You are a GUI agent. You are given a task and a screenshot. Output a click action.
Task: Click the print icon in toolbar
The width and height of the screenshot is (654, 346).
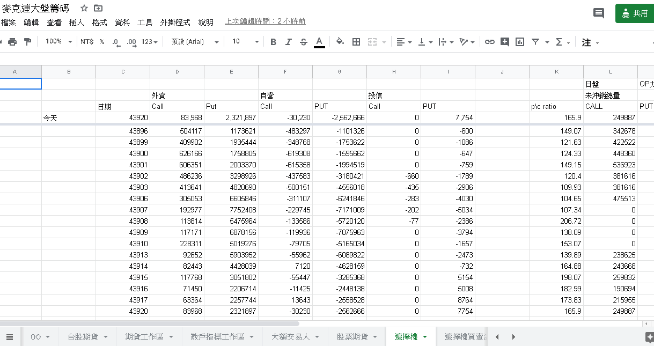12,42
